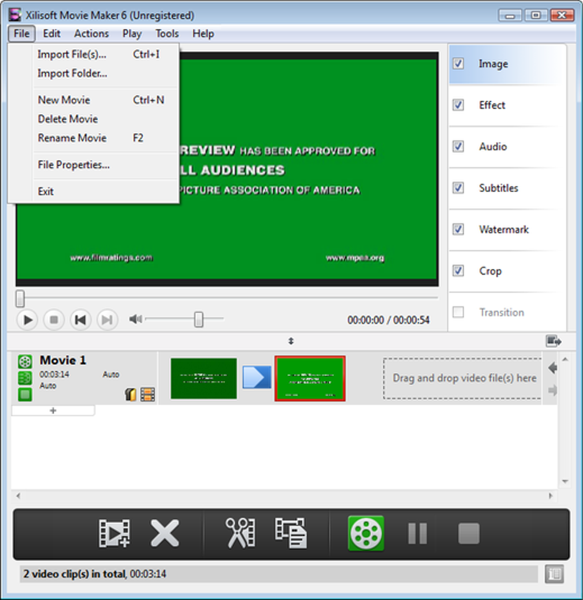Start making movie with green reel button
This screenshot has height=600, width=583.
366,533
